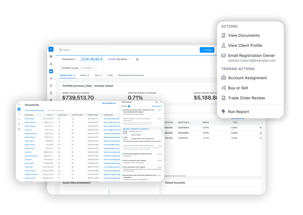Screen dimensions: 303x215
Task: Click the magnifier icon in Search households box
Action: point(49,111)
